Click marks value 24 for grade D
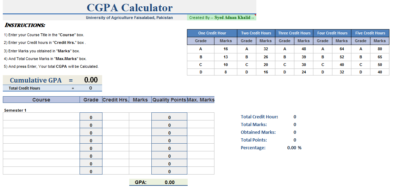Viewport: 394px width, 190px height. 304,72
